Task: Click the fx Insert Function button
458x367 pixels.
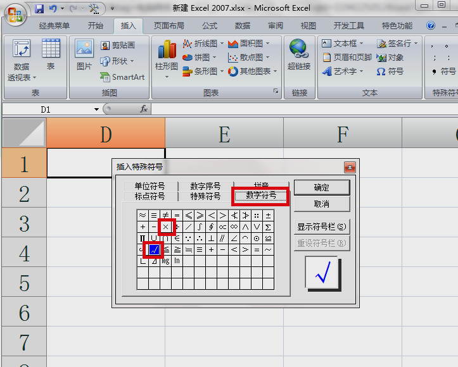Action: click(143, 109)
